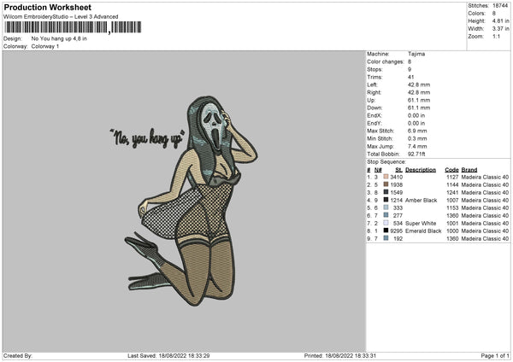
Task: Click the 'Description' column header
Action: tap(421, 170)
